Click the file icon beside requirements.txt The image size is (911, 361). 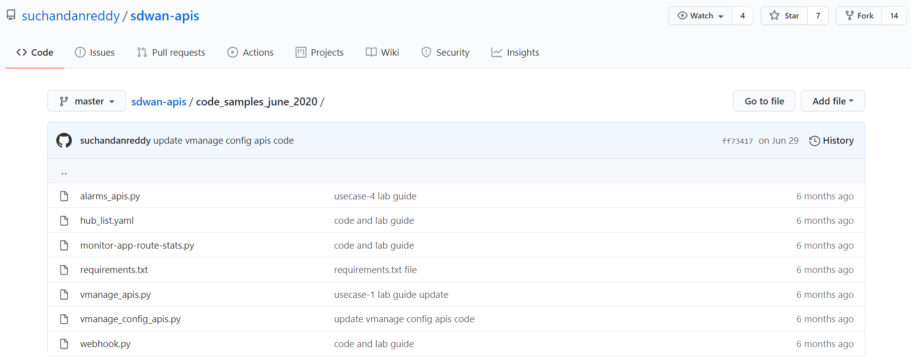64,270
